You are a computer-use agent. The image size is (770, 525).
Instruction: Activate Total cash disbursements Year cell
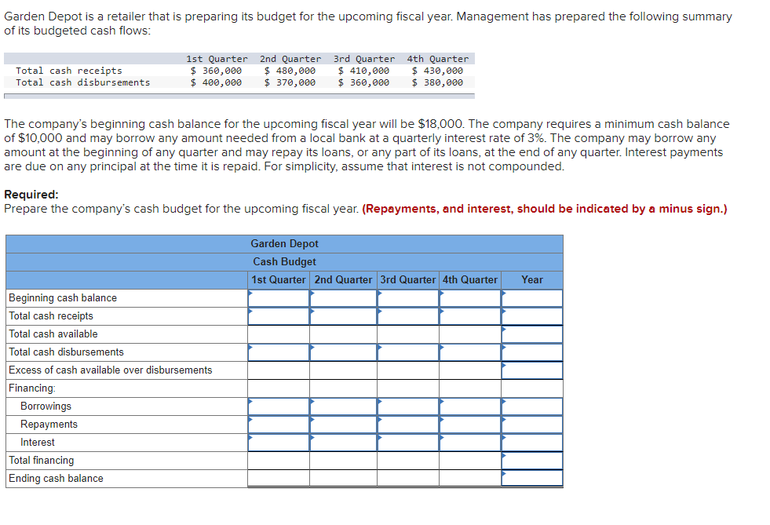pyautogui.click(x=532, y=352)
